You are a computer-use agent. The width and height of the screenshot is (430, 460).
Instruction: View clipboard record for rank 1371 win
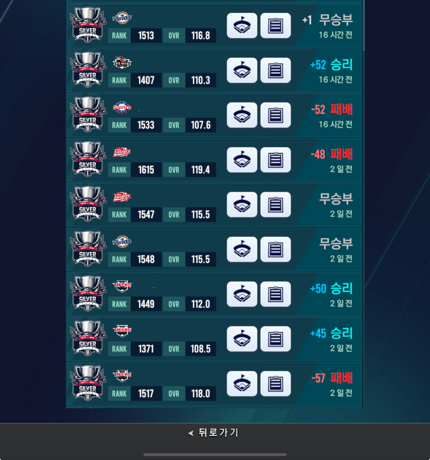(x=275, y=339)
